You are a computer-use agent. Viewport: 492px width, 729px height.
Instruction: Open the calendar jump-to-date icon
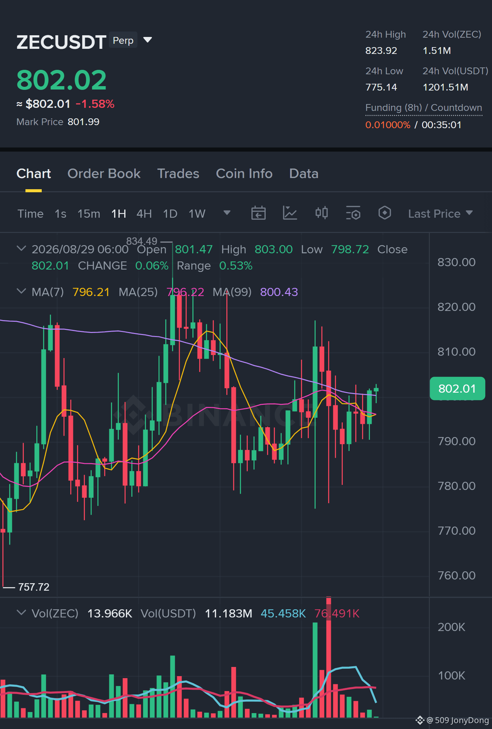258,213
